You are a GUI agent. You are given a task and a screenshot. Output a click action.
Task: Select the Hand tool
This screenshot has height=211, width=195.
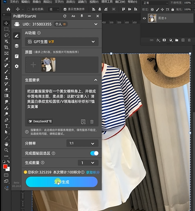pyautogui.click(x=6, y=144)
